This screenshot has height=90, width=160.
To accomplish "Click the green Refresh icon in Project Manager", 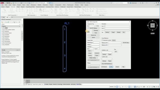I will click(x=8, y=22).
